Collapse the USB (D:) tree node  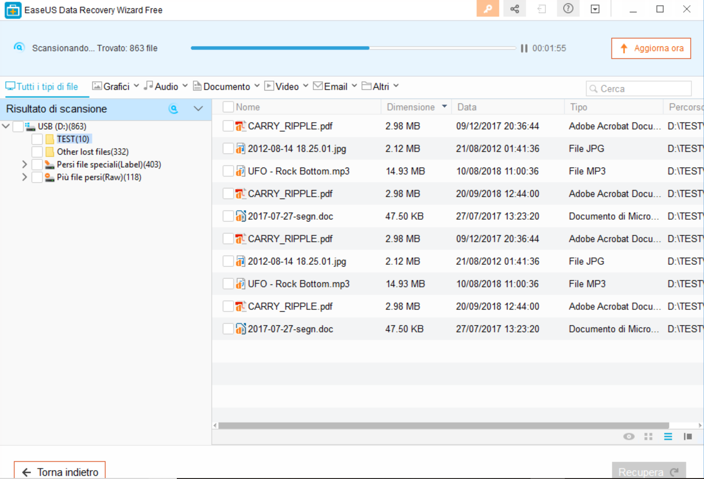[6, 126]
